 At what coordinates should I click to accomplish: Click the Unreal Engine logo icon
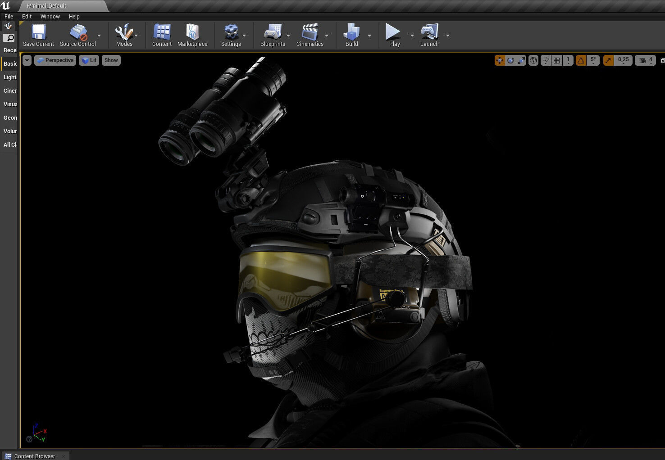(x=6, y=5)
